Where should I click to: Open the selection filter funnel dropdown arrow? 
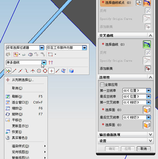coord(19,54)
